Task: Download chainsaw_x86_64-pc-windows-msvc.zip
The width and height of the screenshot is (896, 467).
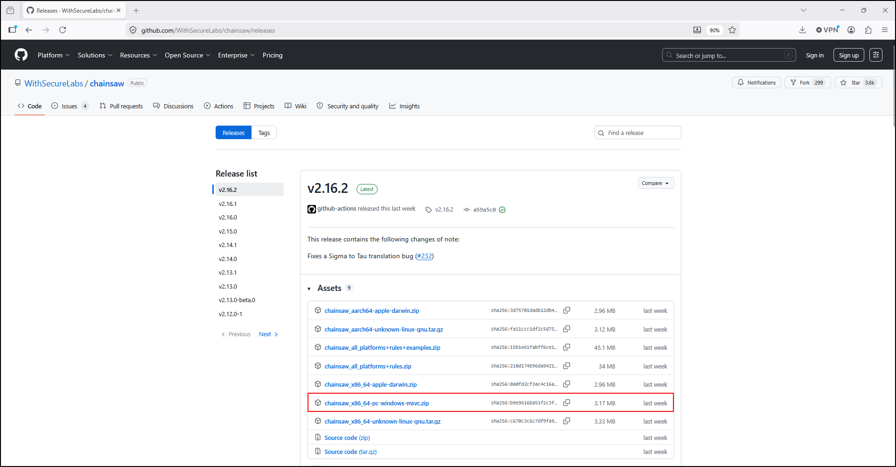Action: (377, 403)
